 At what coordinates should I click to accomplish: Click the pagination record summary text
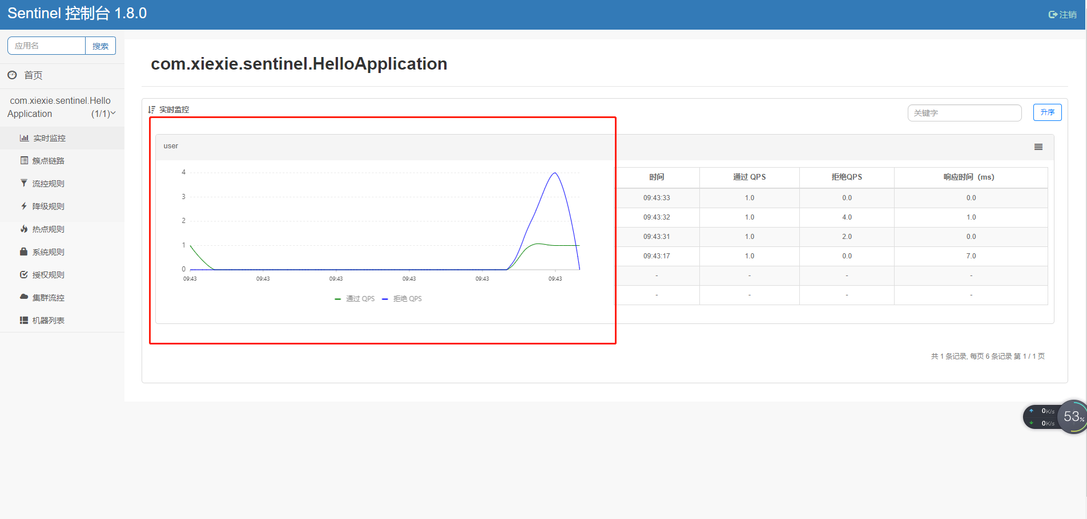pos(988,356)
